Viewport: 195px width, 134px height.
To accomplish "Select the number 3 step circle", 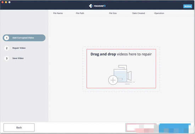I will (x=7, y=58).
